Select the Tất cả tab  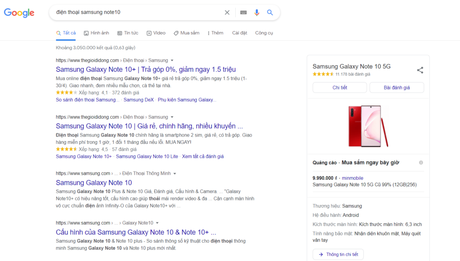[x=66, y=33]
